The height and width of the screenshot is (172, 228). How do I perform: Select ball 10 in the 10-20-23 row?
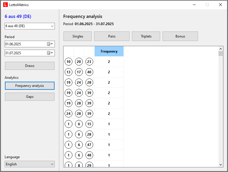[68, 62]
